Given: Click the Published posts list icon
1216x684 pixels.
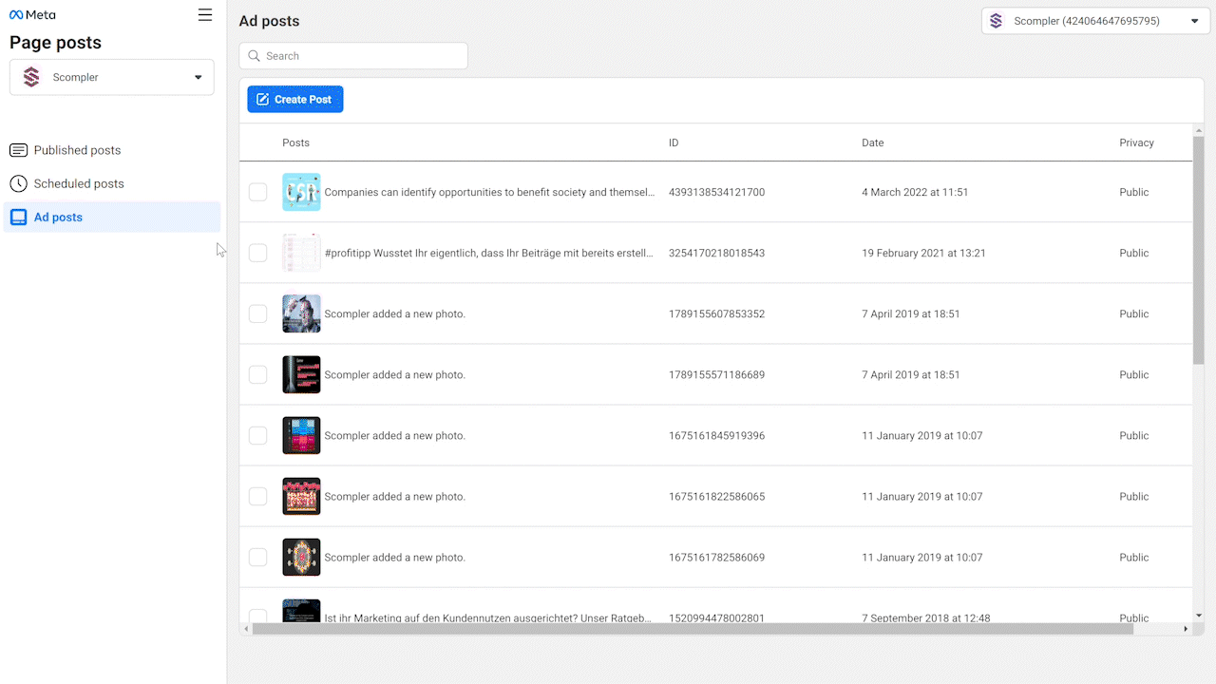Looking at the screenshot, I should tap(18, 150).
